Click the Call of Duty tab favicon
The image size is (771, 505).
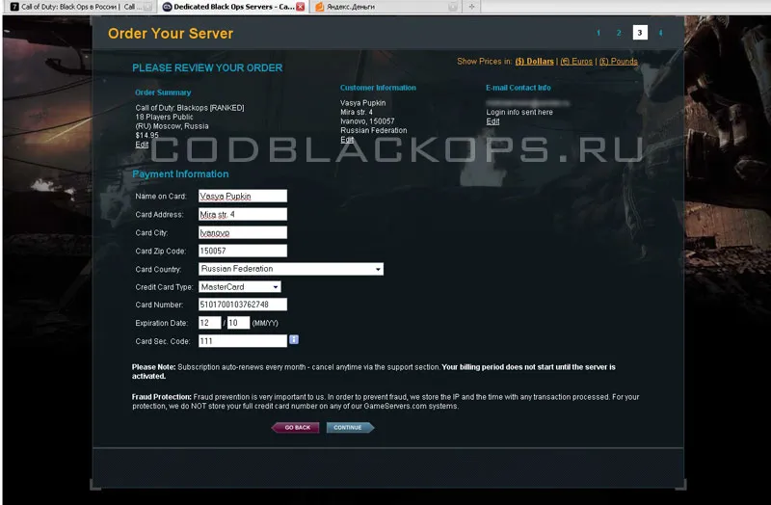coord(14,7)
